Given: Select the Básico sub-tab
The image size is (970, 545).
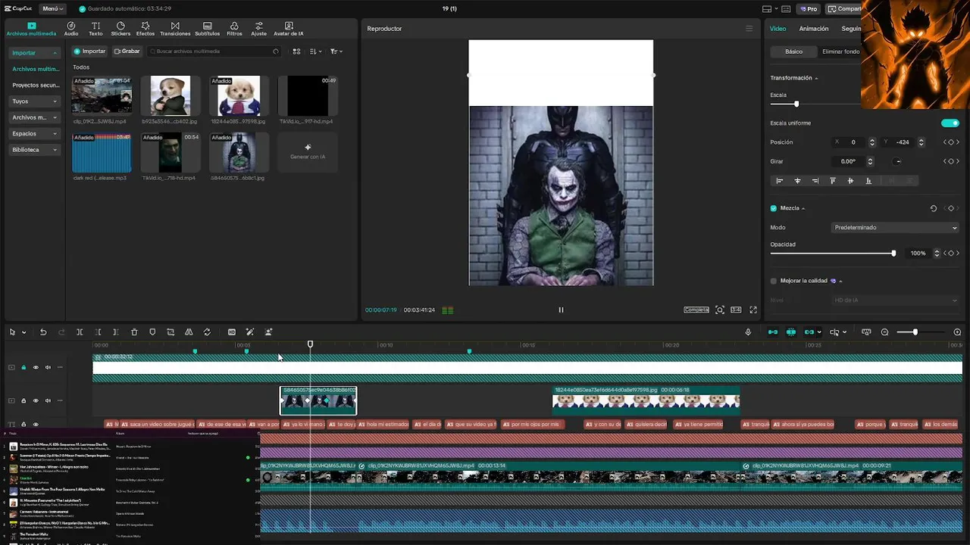Looking at the screenshot, I should pos(793,51).
